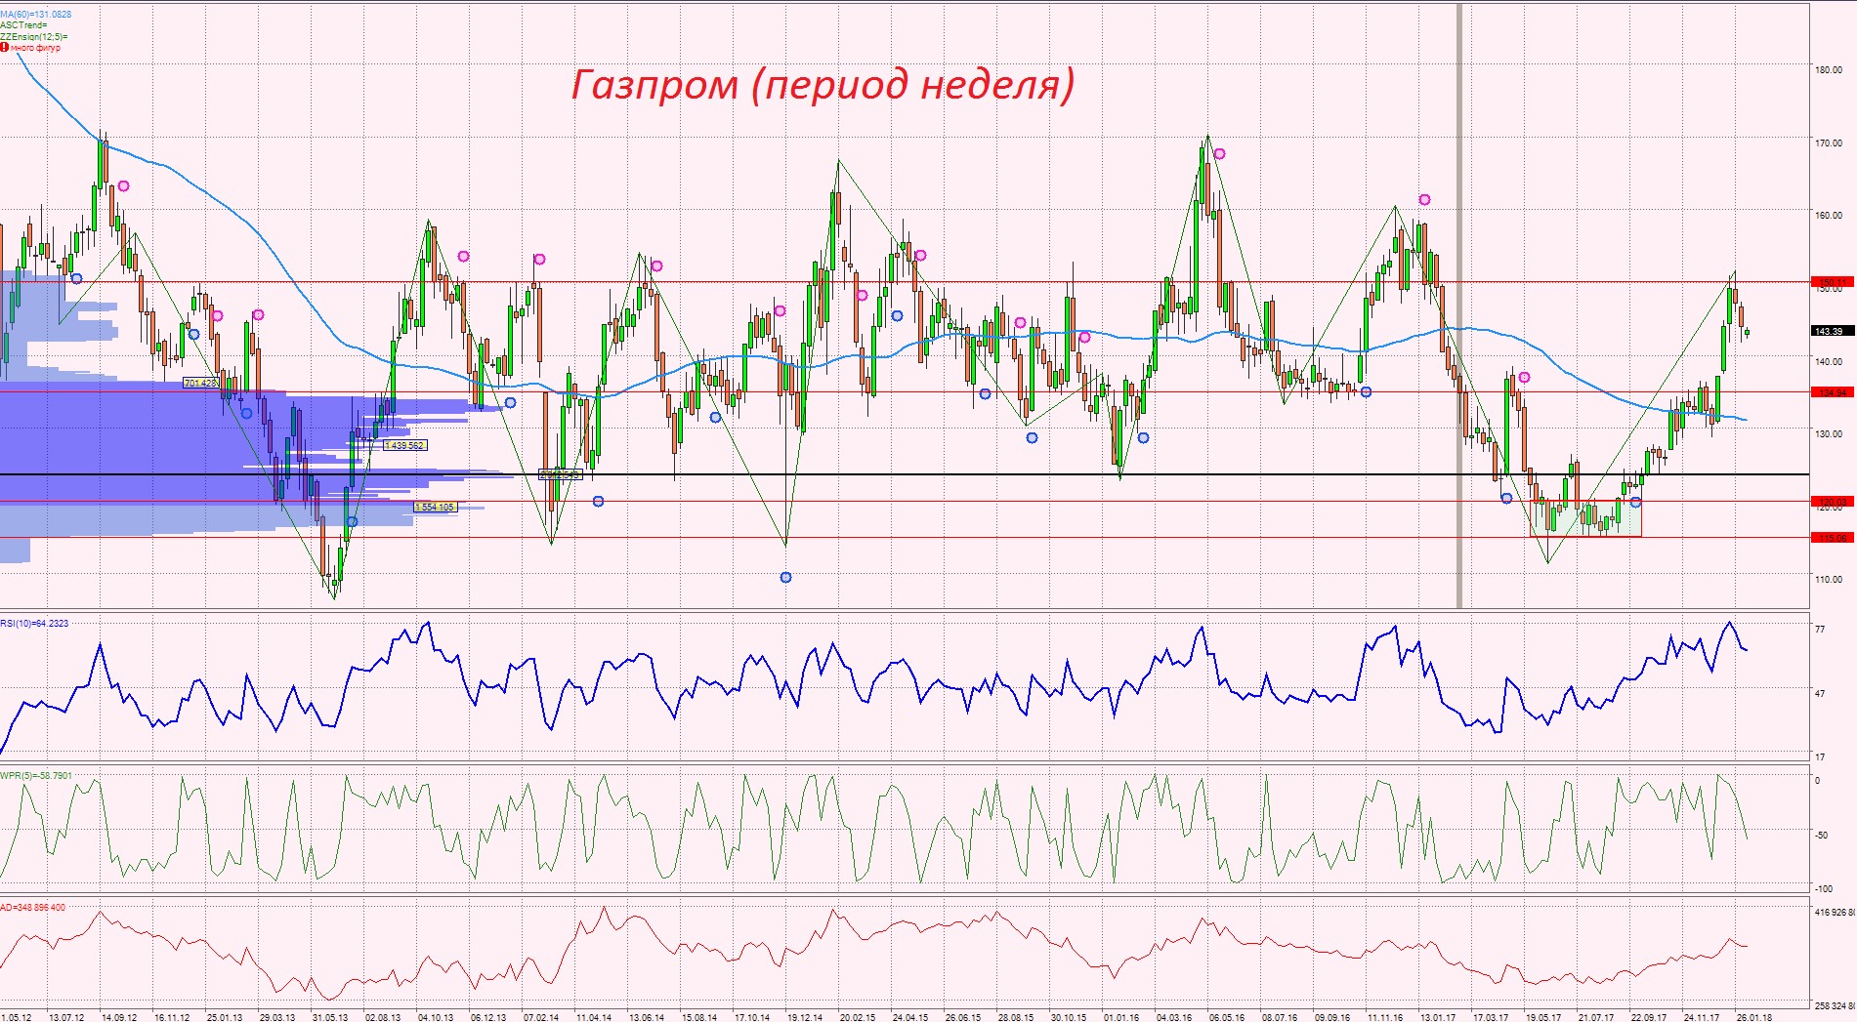Click the pink signal circle beside the 170 peak
The width and height of the screenshot is (1857, 1022).
[x=1219, y=154]
